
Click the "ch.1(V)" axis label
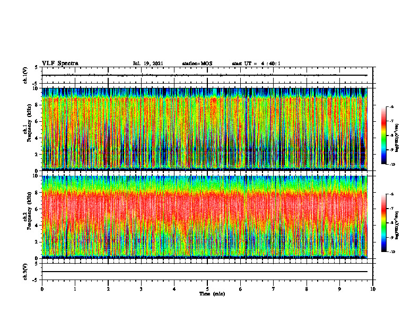[25, 75]
